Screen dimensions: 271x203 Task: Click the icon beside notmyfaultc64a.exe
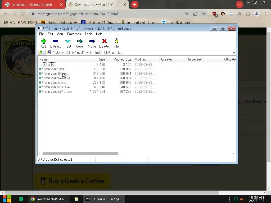point(40,91)
